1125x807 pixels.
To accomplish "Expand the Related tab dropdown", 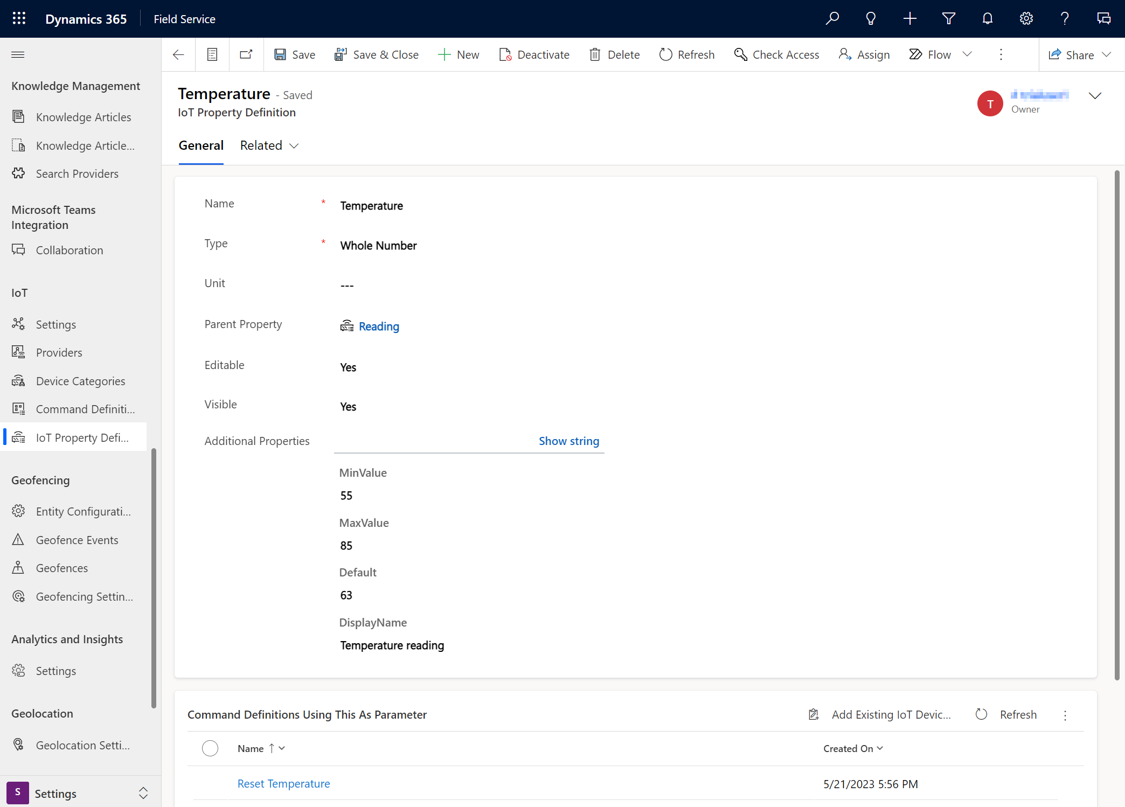I will (268, 146).
